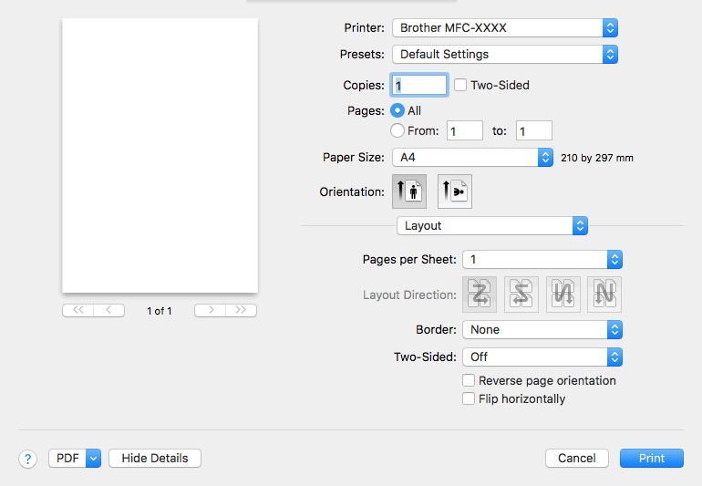Select the From page range radio
Screen dimensions: 702x486
point(397,130)
